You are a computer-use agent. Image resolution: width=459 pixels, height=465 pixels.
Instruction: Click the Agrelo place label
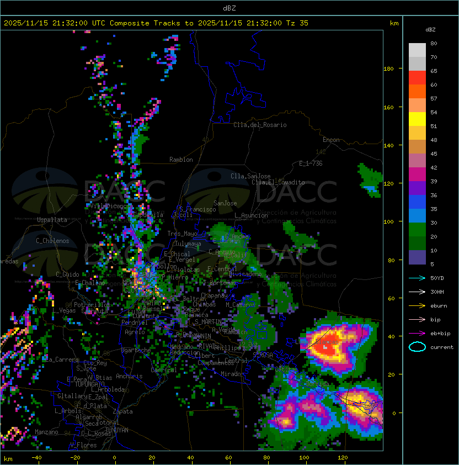(x=135, y=332)
